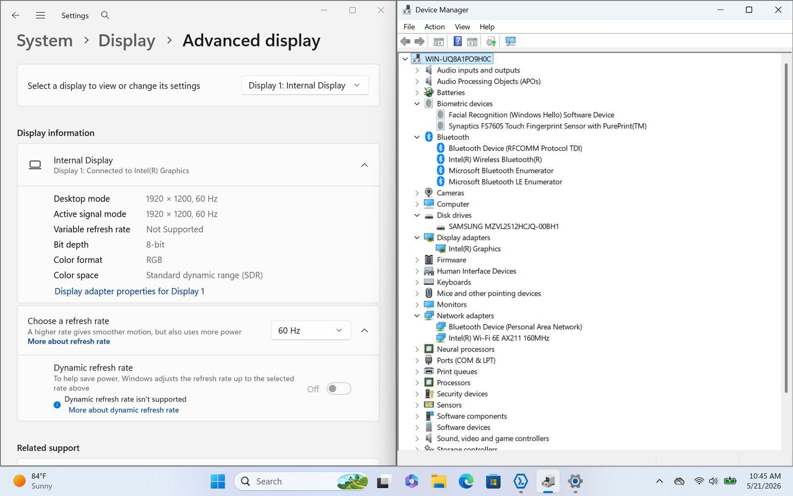Click the PowerShell-style blue taskbar icon
This screenshot has height=496, width=793.
tap(520, 481)
